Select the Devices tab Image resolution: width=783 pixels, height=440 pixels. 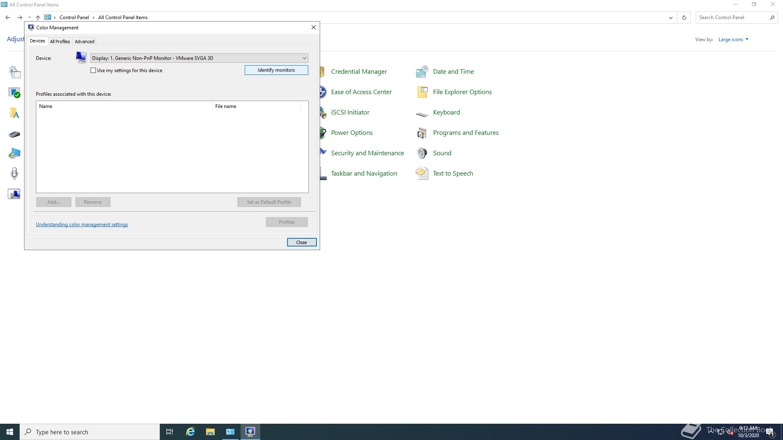tap(38, 41)
